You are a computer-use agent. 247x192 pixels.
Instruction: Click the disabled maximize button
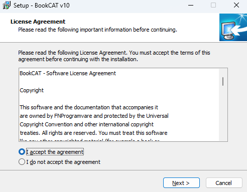click(213, 5)
